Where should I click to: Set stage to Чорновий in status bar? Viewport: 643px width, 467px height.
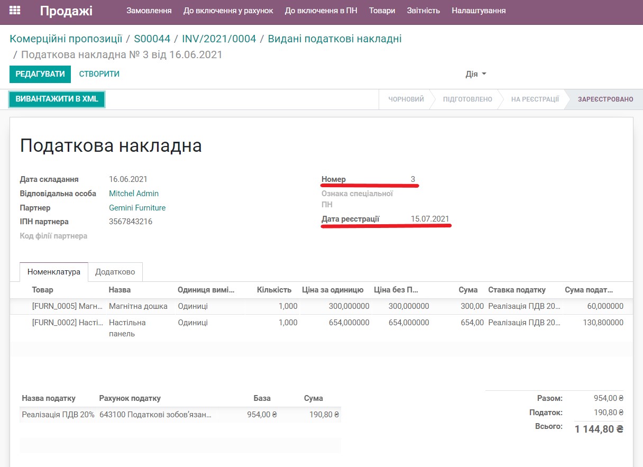[406, 99]
